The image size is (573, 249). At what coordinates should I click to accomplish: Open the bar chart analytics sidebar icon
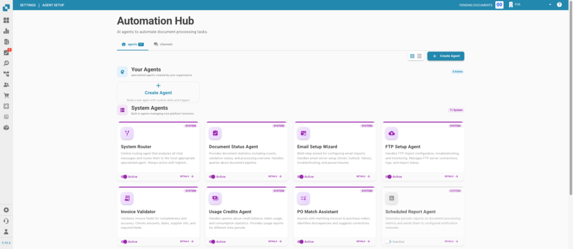6,31
